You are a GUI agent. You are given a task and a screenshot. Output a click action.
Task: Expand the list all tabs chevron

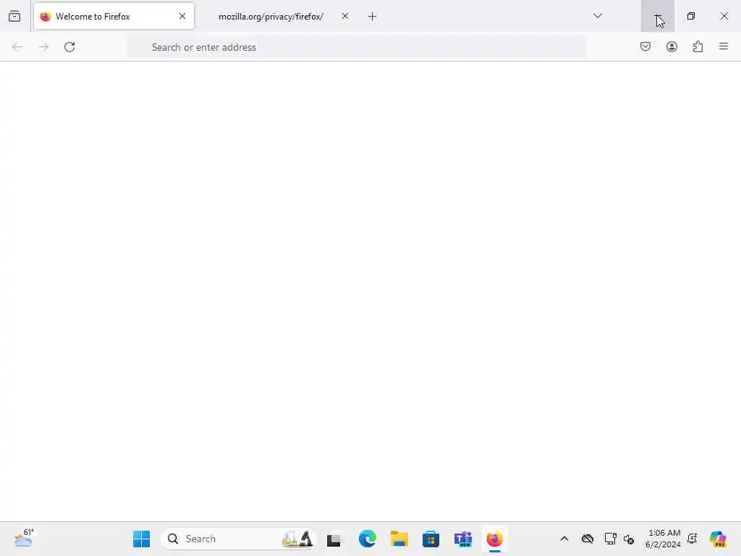coord(597,16)
